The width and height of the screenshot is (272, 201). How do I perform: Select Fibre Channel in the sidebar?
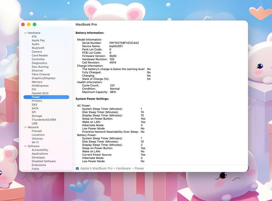click(x=41, y=74)
